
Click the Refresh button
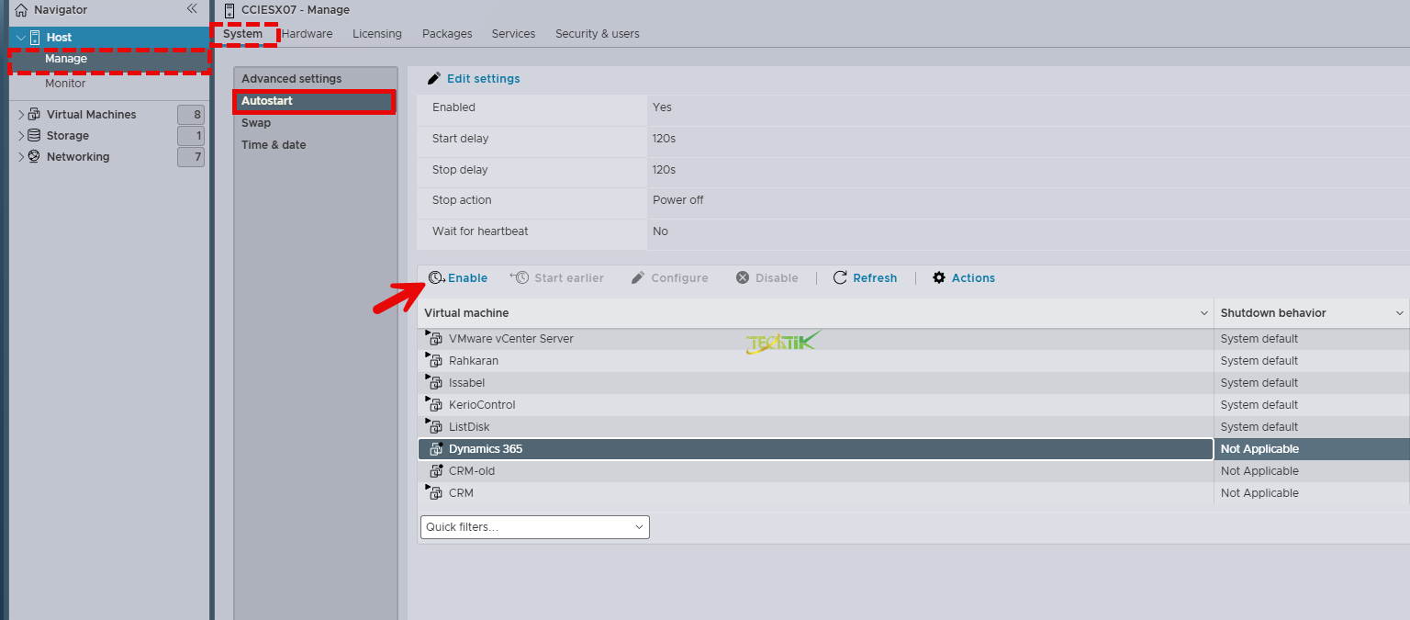click(x=865, y=277)
